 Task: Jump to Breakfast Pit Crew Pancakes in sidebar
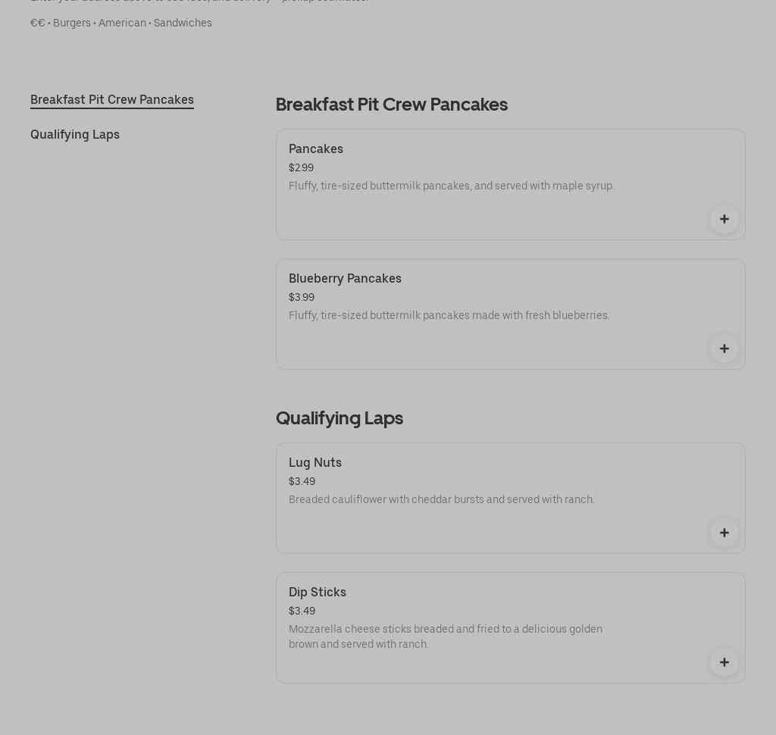coord(112,100)
